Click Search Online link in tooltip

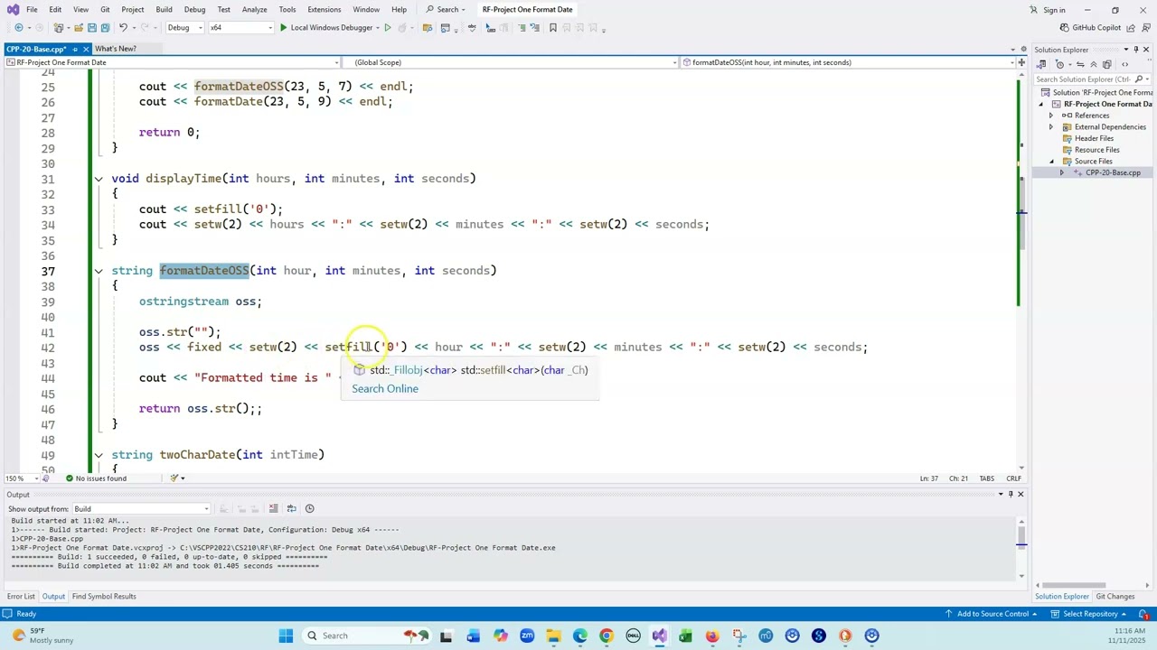coord(385,388)
